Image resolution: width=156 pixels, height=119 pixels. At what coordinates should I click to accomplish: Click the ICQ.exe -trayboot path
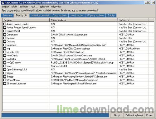pos(70,49)
